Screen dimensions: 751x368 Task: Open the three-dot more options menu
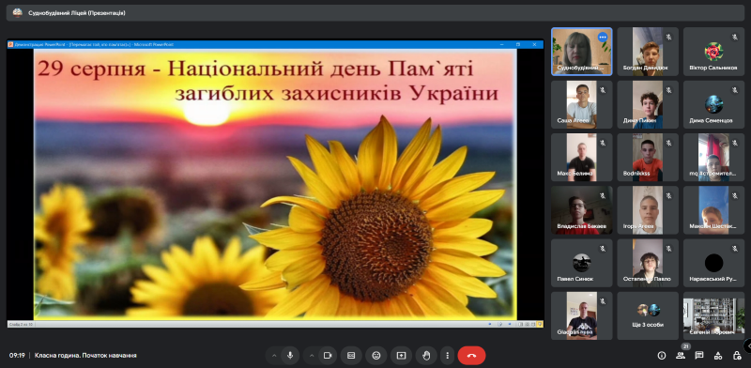coord(448,356)
